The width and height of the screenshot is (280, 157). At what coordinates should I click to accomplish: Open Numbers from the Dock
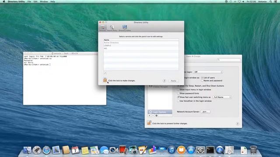(x=152, y=150)
